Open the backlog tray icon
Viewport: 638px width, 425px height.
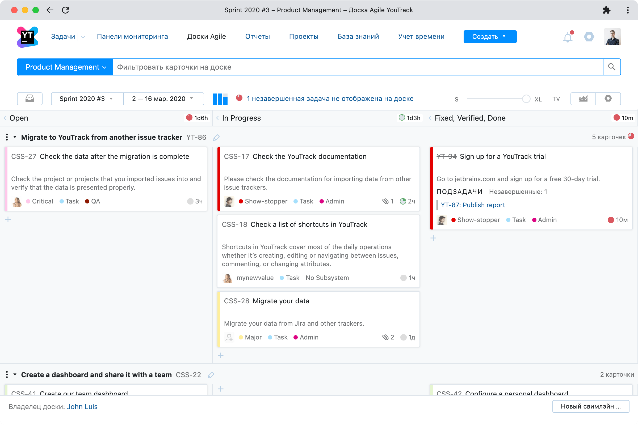click(x=30, y=99)
